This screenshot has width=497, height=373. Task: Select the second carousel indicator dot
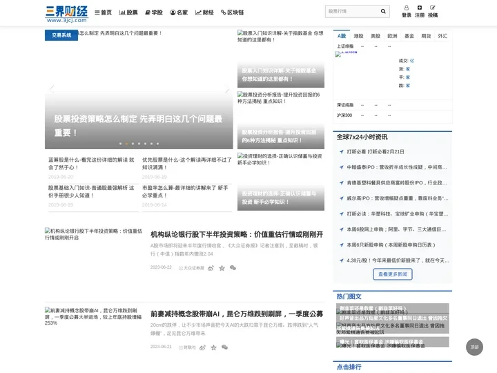pyautogui.click(x=126, y=144)
